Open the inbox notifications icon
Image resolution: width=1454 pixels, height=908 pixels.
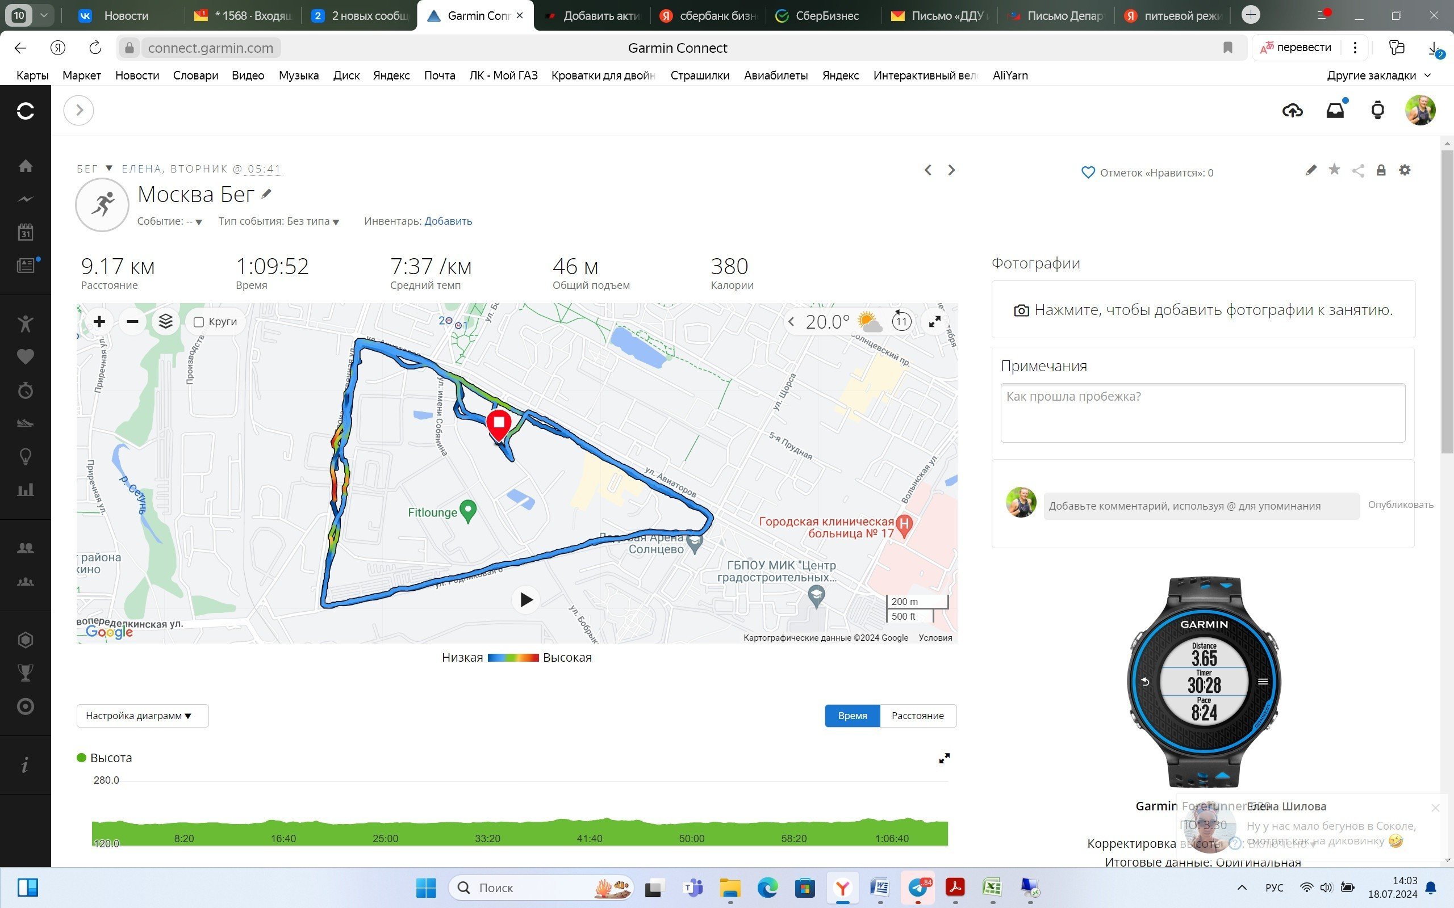[1335, 111]
